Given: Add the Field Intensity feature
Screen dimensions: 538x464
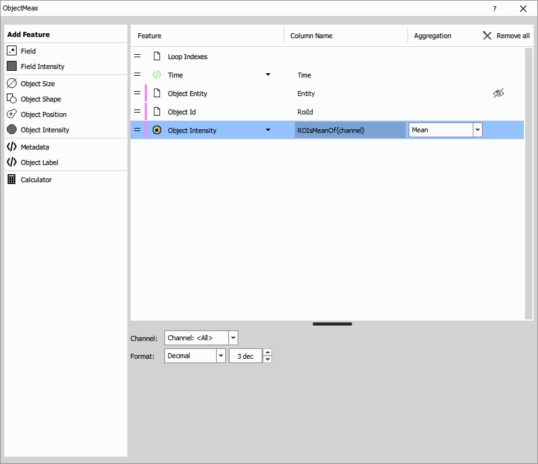Looking at the screenshot, I should 42,66.
